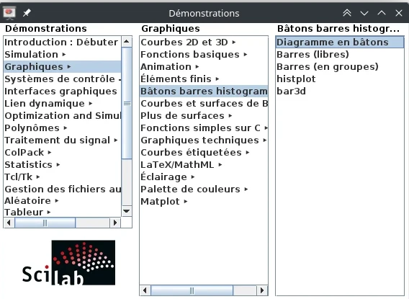Expand the Polynômes category
This screenshot has width=409, height=299.
63,128
